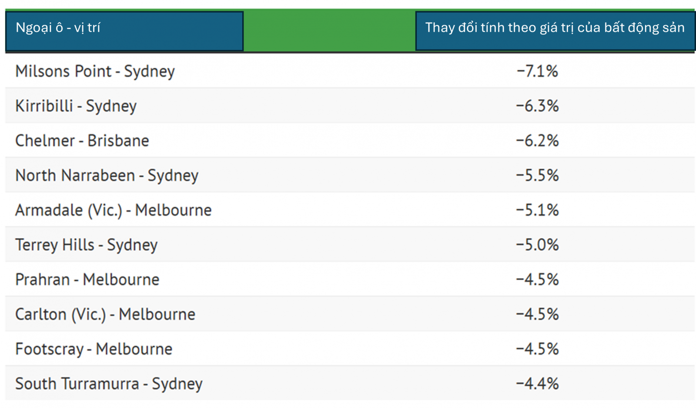Image resolution: width=696 pixels, height=408 pixels.
Task: Select North Narrabeen - Sydney row label
Action: click(107, 176)
